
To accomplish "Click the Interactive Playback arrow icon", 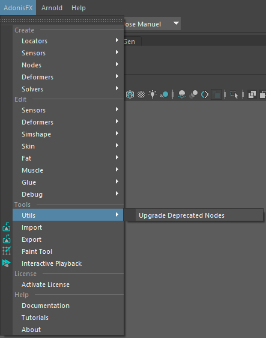I will point(7,263).
